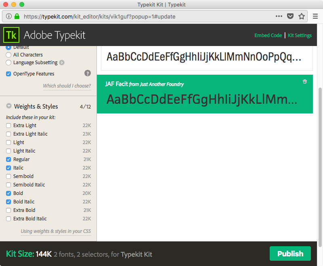Image resolution: width=323 pixels, height=266 pixels.
Task: Click the green secure padlock icon
Action: coord(17,16)
